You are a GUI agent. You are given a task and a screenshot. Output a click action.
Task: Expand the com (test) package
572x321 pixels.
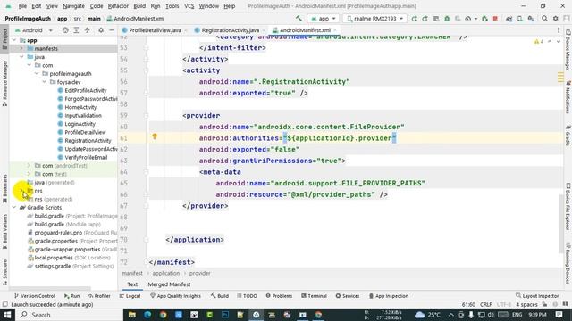[x=29, y=174]
